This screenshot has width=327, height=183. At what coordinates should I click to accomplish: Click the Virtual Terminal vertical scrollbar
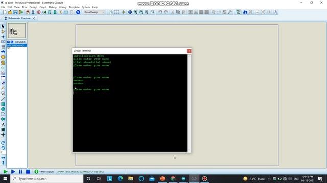189,103
